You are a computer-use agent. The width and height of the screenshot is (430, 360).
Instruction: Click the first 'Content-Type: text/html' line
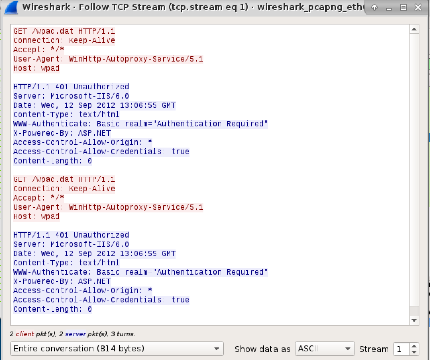coord(66,114)
